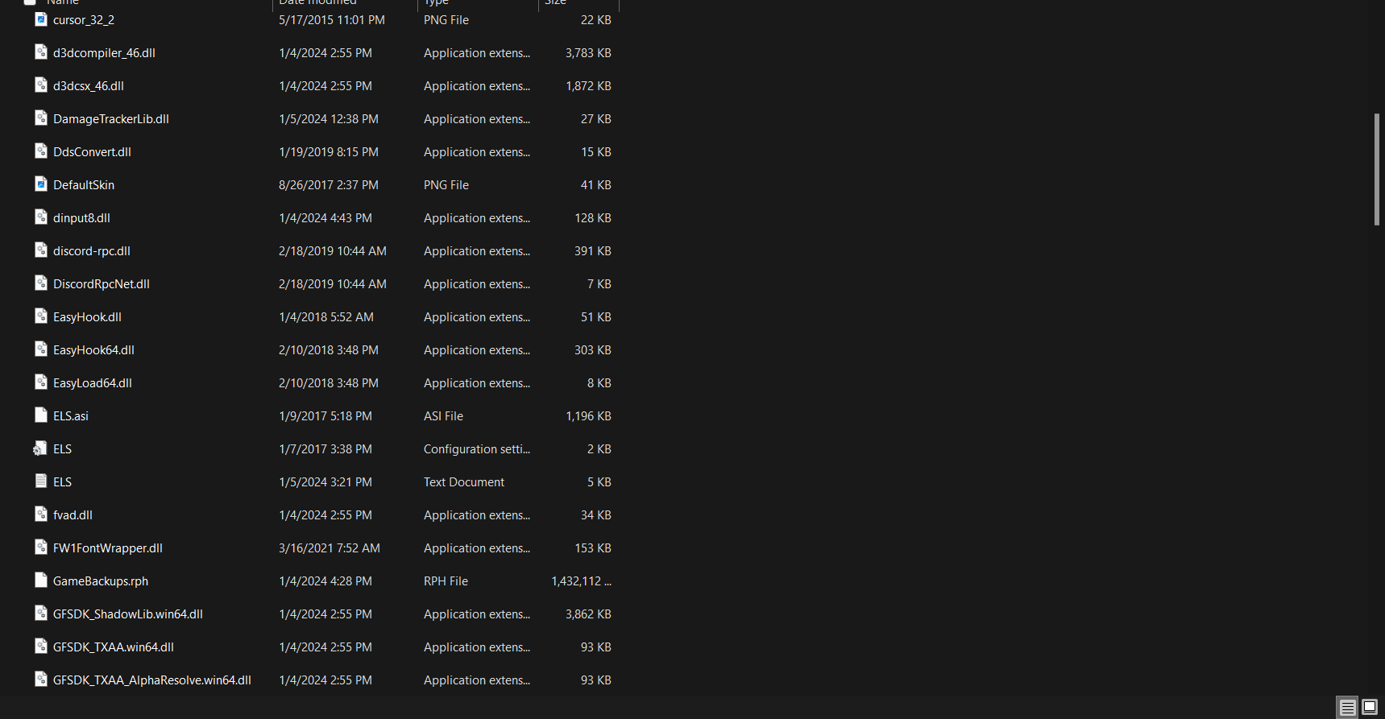Select the dinput8.dll file row
The width and height of the screenshot is (1385, 719).
322,217
